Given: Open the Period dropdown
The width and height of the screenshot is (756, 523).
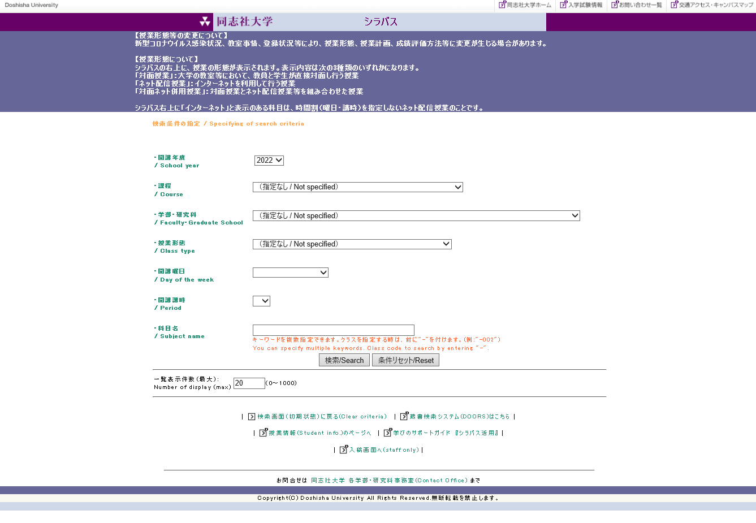Looking at the screenshot, I should 261,301.
